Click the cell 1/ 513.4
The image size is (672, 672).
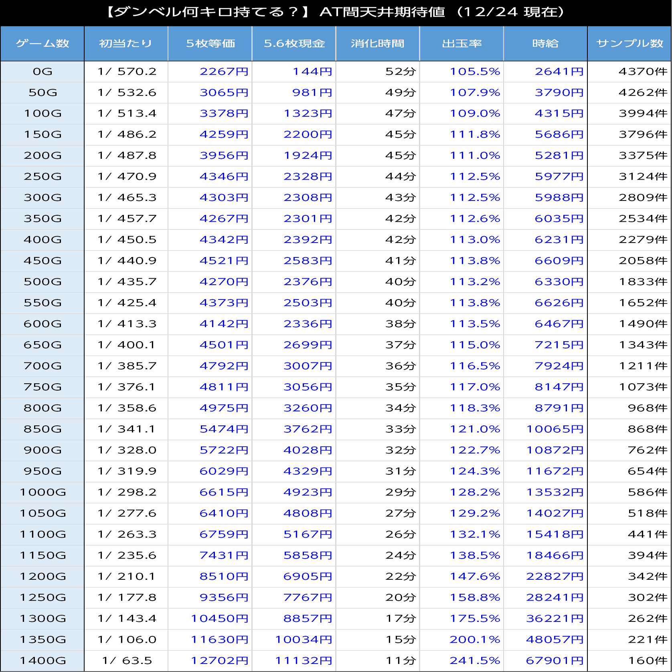pyautogui.click(x=127, y=114)
